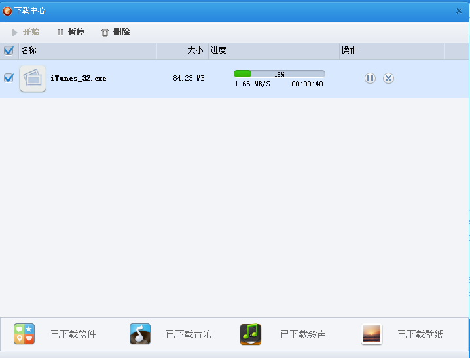Viewport: 470px width, 358px height.
Task: Select the iTunes_32.exe file name
Action: (79, 78)
